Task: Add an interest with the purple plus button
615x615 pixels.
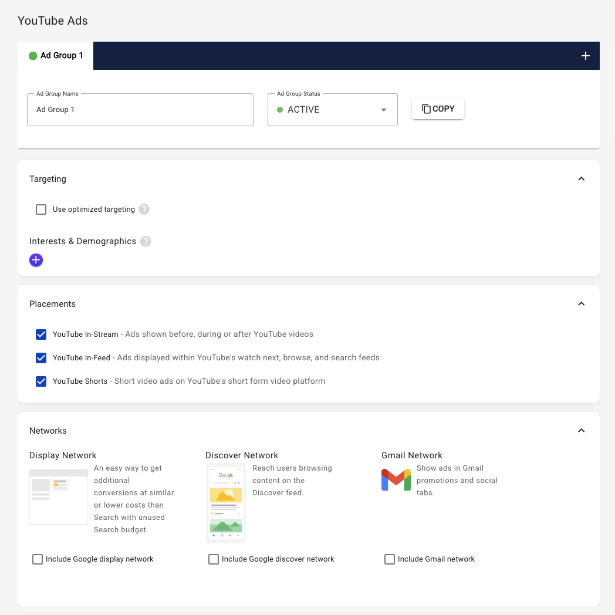Action: tap(36, 260)
